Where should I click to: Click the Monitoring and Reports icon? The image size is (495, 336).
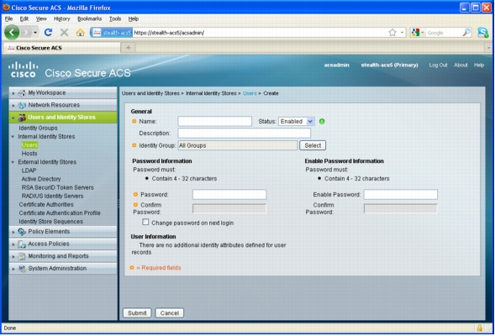(22, 256)
